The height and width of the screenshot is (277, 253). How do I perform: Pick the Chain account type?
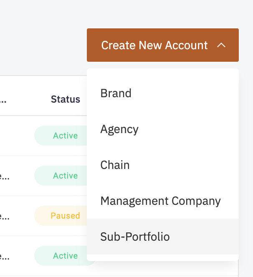tap(115, 165)
